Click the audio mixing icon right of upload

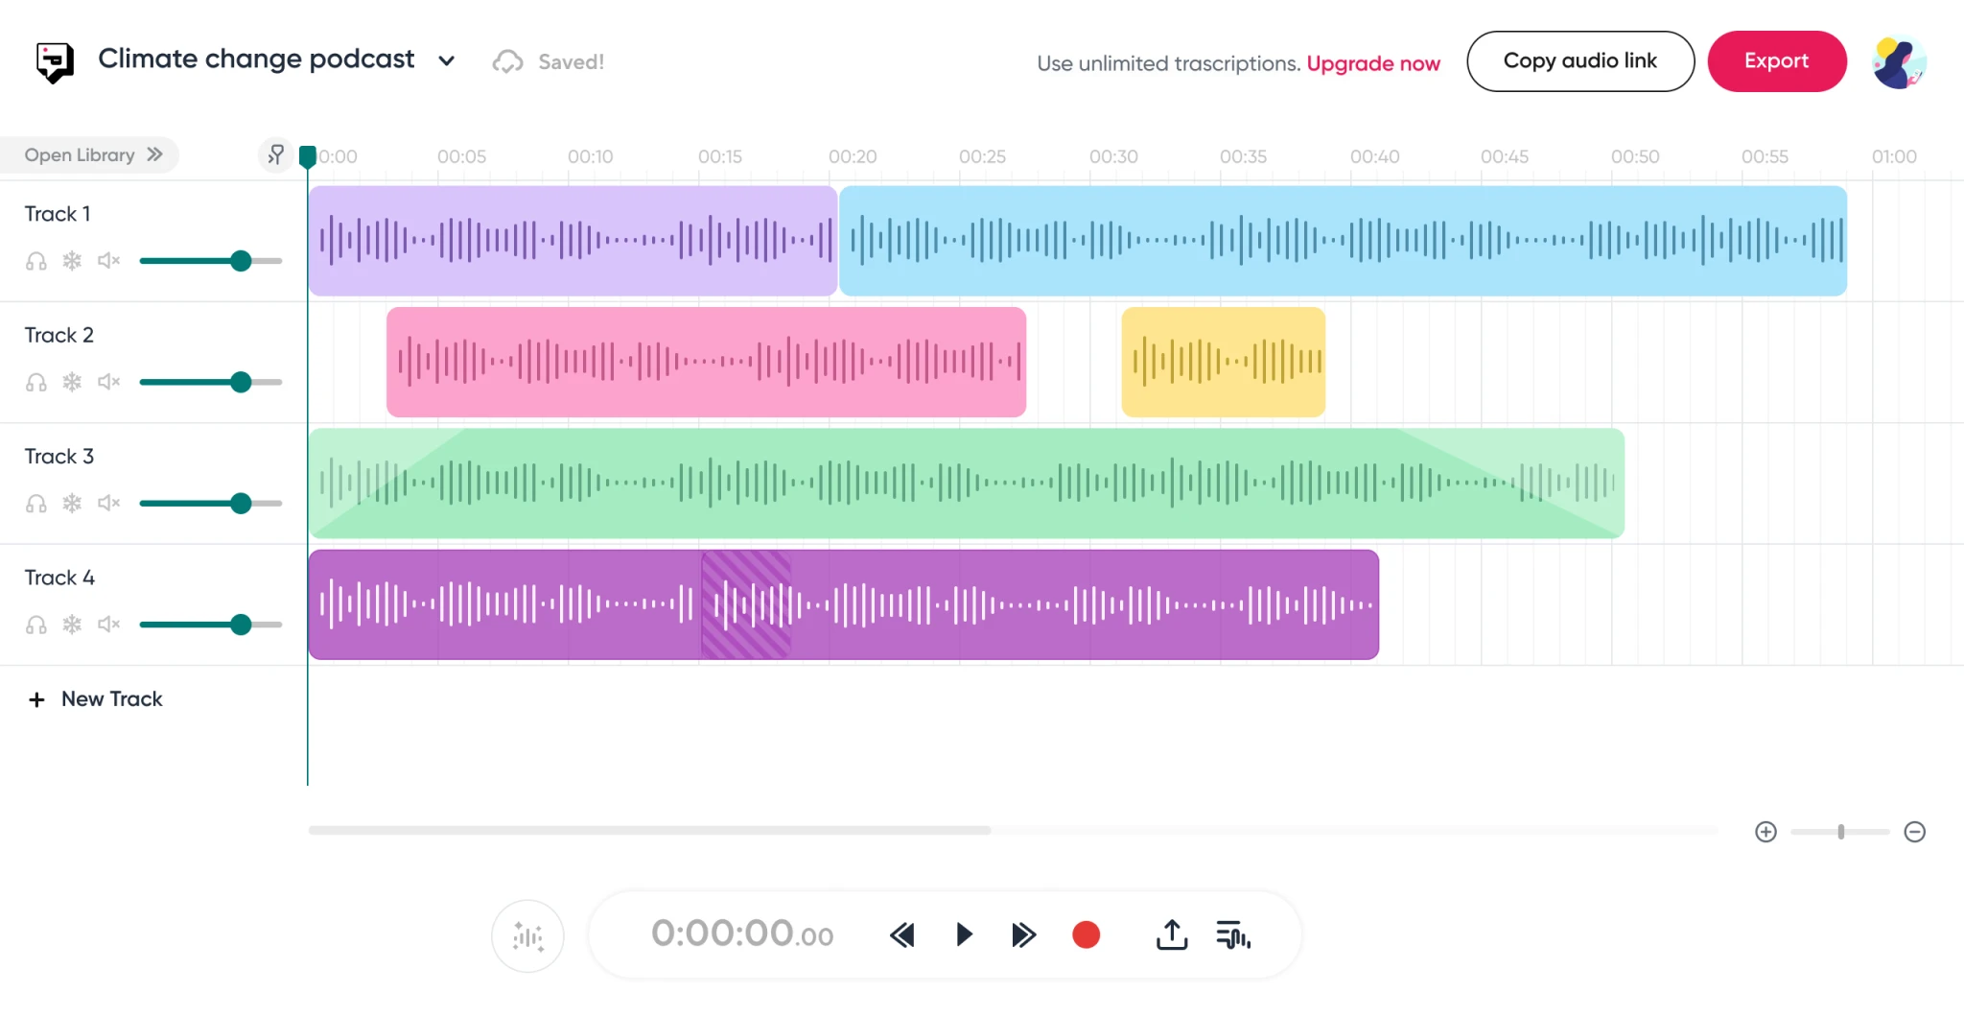[1233, 934]
